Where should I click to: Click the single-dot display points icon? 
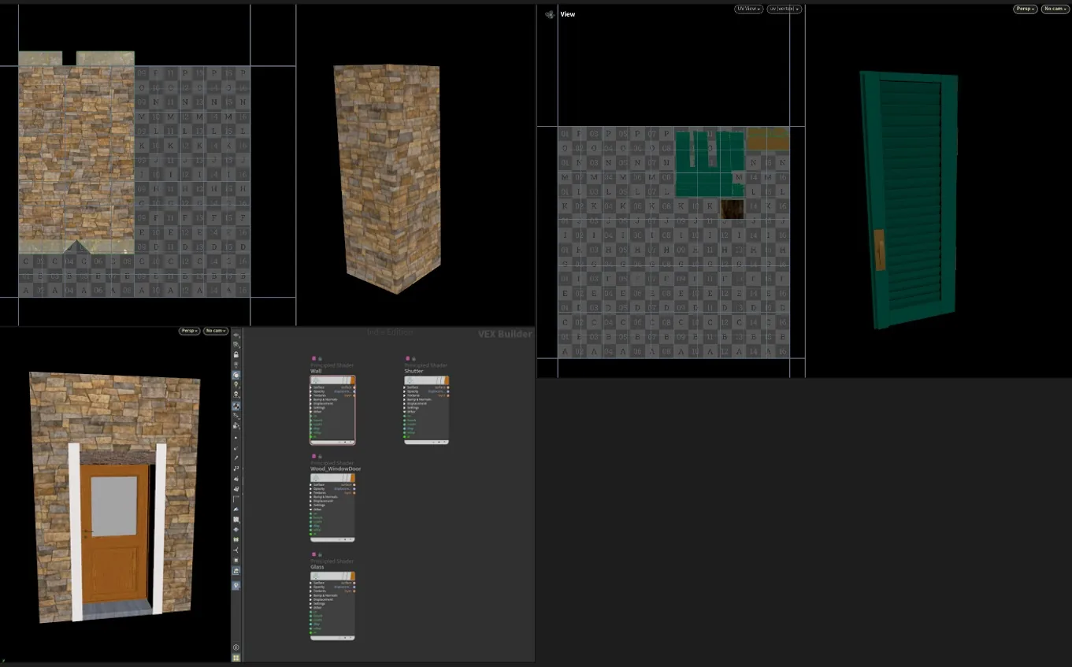click(236, 438)
